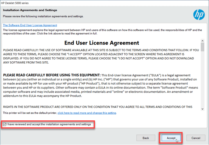Click the license scrollbar thumb
Viewport: 209px width, 145px height.
click(x=203, y=47)
